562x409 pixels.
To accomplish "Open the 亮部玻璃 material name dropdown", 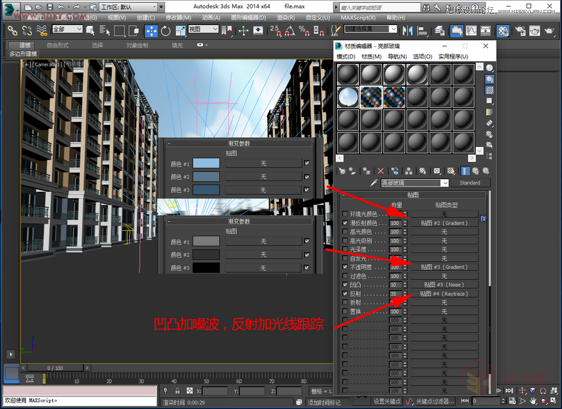I will pyautogui.click(x=445, y=183).
